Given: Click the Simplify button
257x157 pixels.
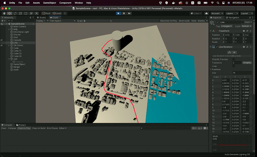Looking at the screenshot, I should [247, 62].
